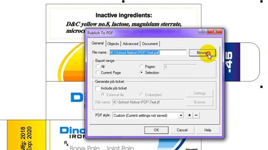This screenshot has width=268, height=150.
Task: Switch to the Document tab
Action: coord(150,44)
